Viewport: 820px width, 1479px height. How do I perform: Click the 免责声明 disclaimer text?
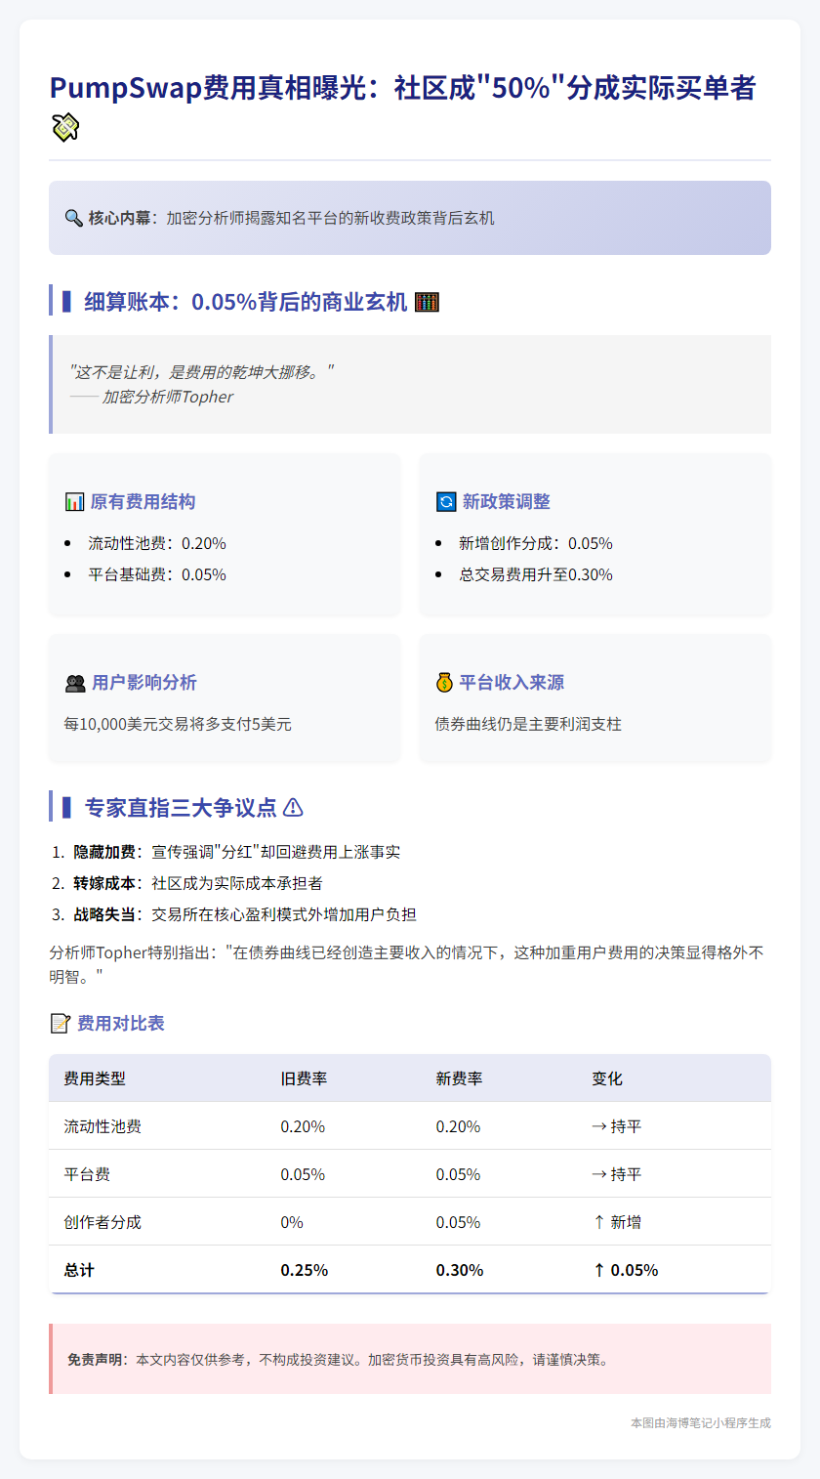[x=338, y=1359]
